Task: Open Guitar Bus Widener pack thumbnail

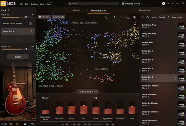Action: (x=181, y=87)
